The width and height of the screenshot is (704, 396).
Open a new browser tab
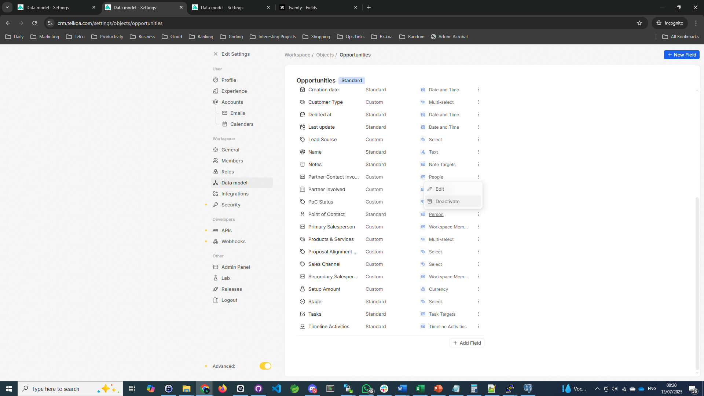click(x=369, y=7)
